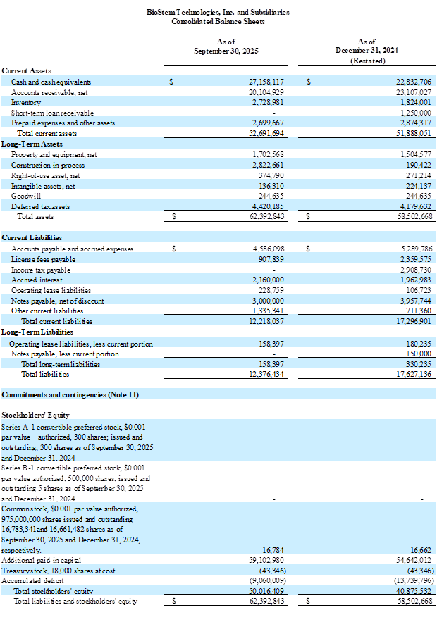Click the Current Liabilities section heading
The height and width of the screenshot is (617, 437).
click(31, 238)
